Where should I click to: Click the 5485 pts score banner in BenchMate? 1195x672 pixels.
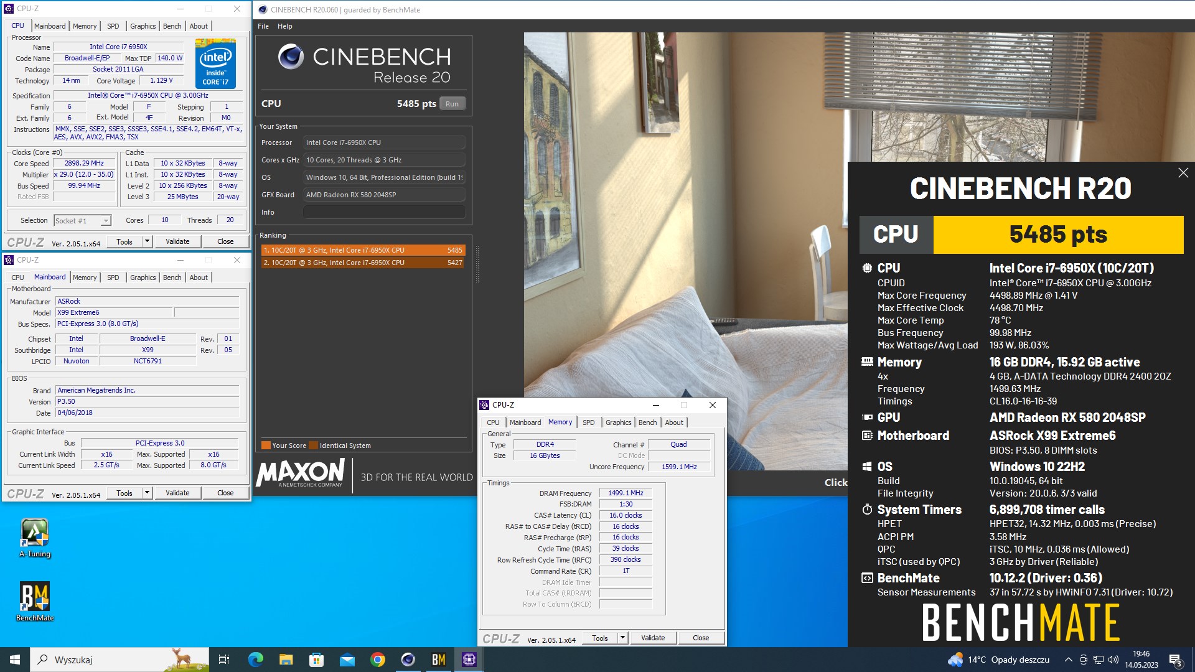(x=1058, y=235)
